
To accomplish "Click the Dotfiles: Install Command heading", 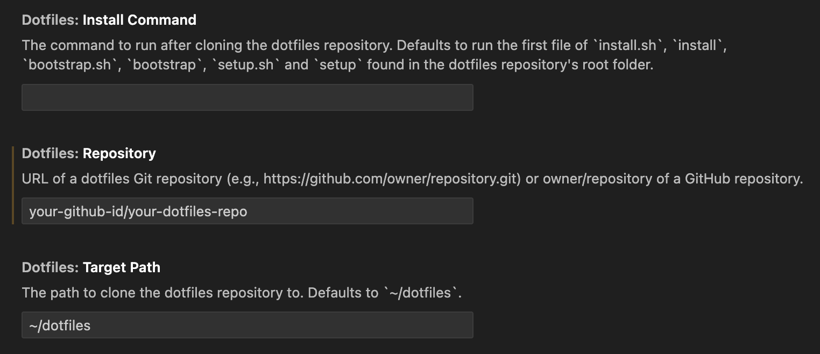I will tap(109, 19).
